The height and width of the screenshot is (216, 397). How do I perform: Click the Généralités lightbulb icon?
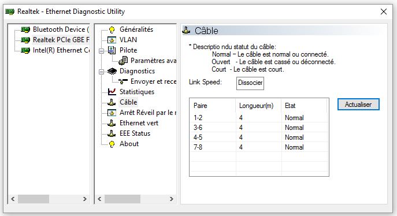pos(112,30)
